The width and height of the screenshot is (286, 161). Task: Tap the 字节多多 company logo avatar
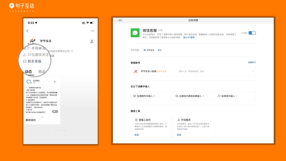pos(32,41)
